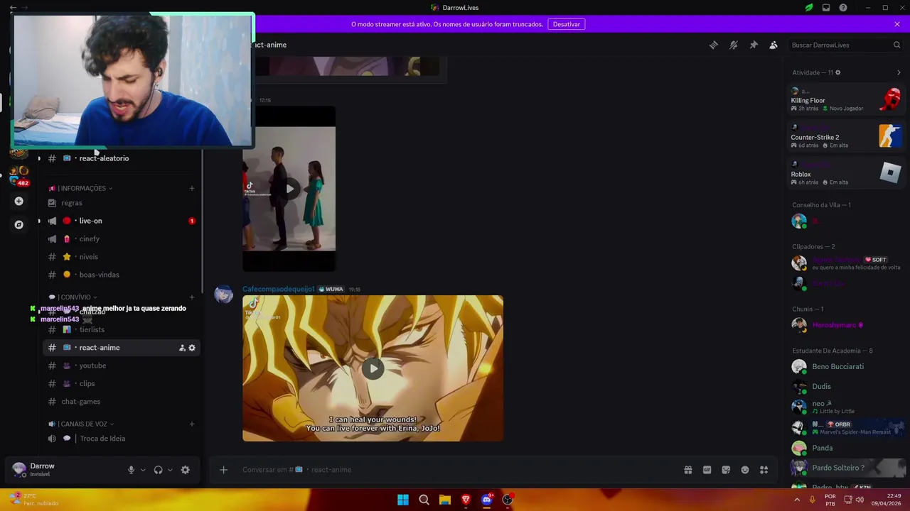Open the clips channel
This screenshot has width=910, height=511.
tap(122, 383)
